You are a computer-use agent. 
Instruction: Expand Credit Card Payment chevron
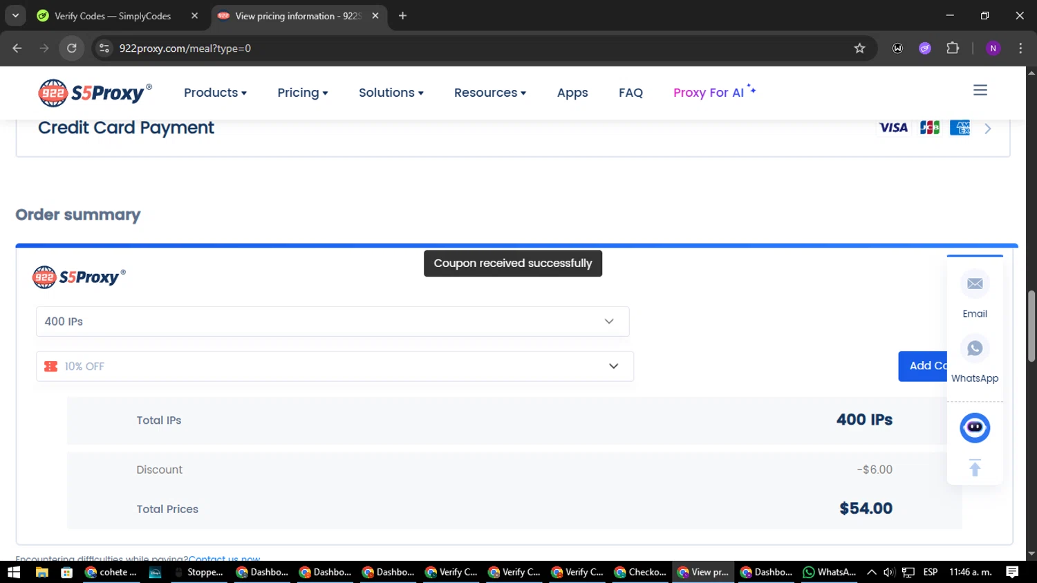click(988, 129)
